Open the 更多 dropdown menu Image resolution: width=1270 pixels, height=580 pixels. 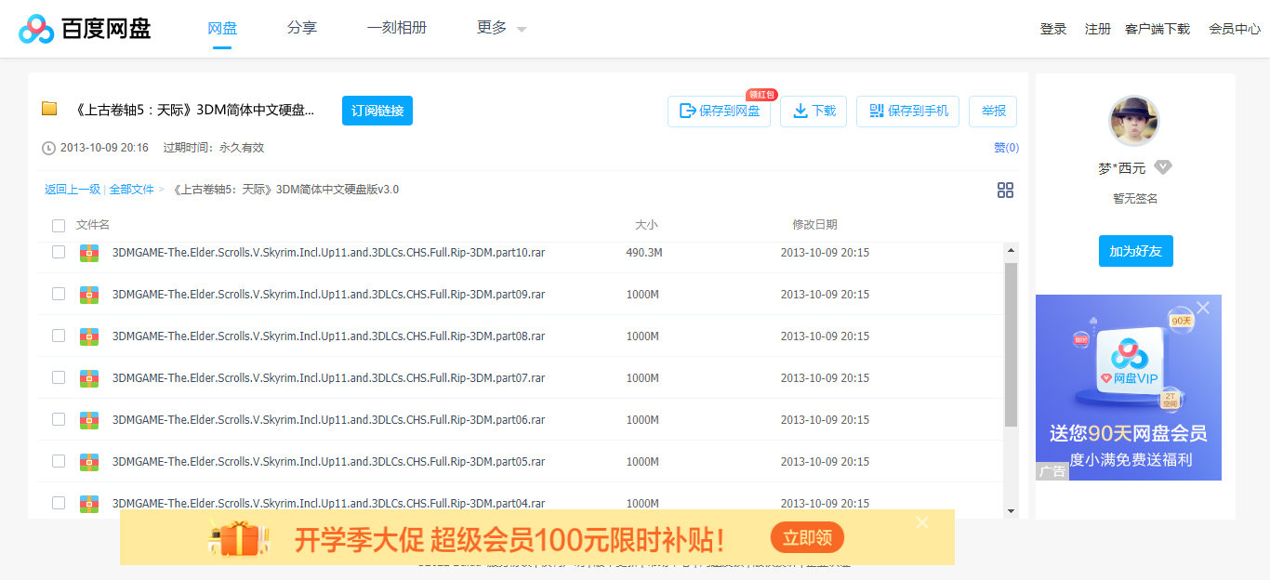(x=492, y=28)
